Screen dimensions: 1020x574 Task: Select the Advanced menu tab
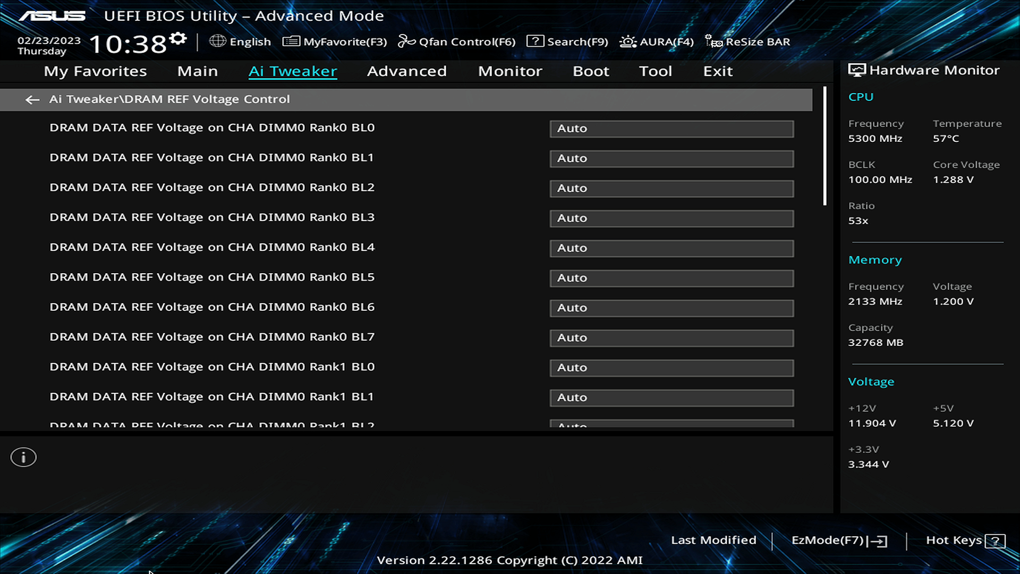point(406,70)
